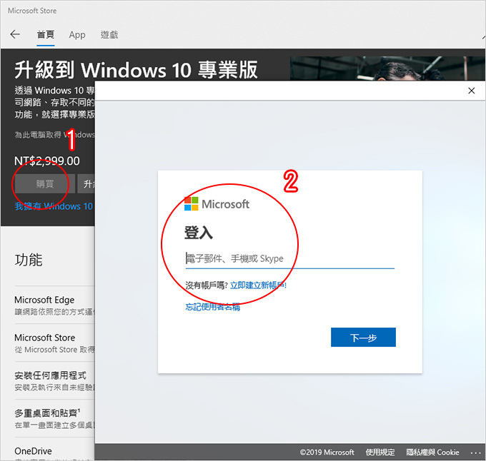
Task: Click the 功能 section heading
Action: [x=29, y=260]
